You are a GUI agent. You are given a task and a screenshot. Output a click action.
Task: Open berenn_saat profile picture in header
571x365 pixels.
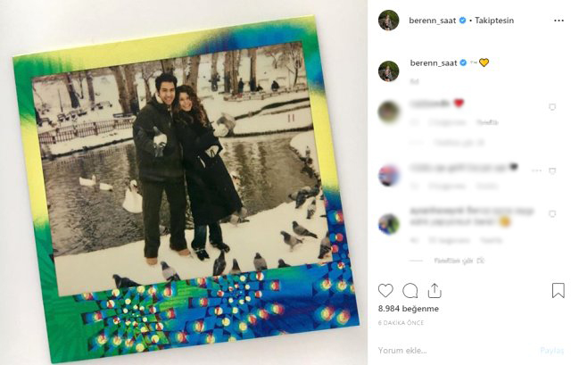389,21
